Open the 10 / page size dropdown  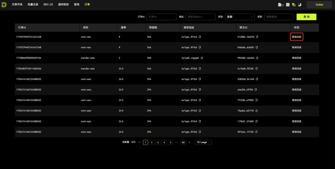203,142
